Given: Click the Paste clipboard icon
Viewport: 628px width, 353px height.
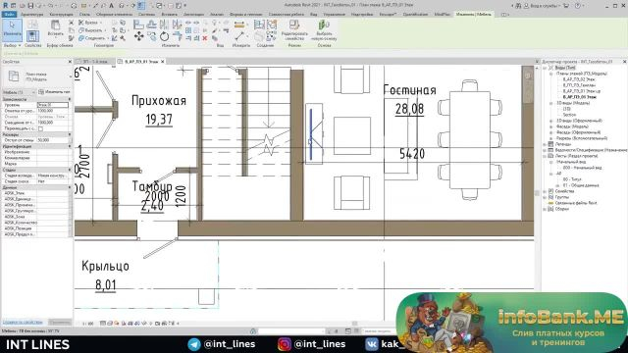Looking at the screenshot, I should [x=55, y=27].
